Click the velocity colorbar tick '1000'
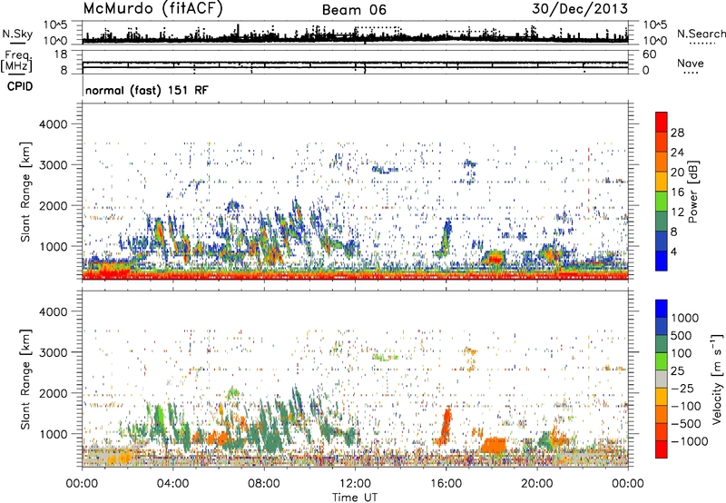 [685, 318]
